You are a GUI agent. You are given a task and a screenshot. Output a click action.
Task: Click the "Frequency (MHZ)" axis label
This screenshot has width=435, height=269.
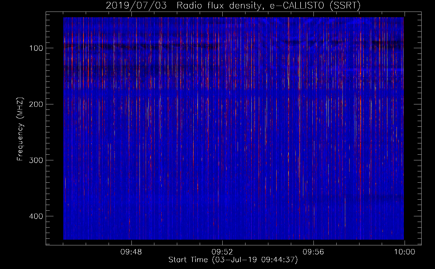(x=20, y=129)
